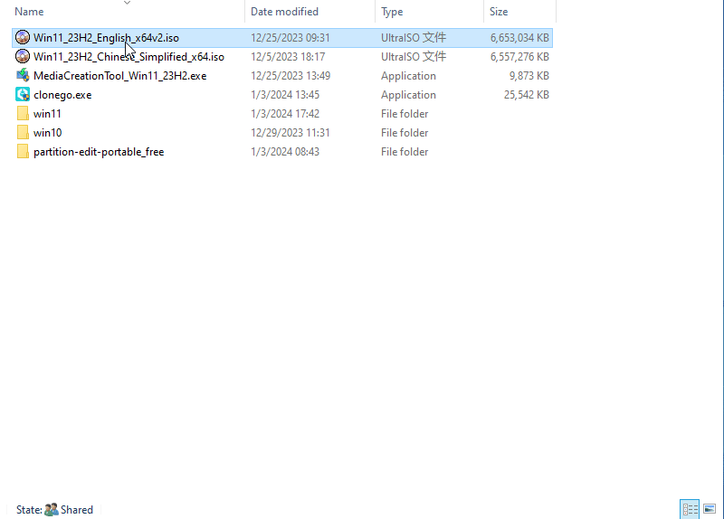The width and height of the screenshot is (724, 519).
Task: Click size 25,542 KB
Action: tap(527, 95)
